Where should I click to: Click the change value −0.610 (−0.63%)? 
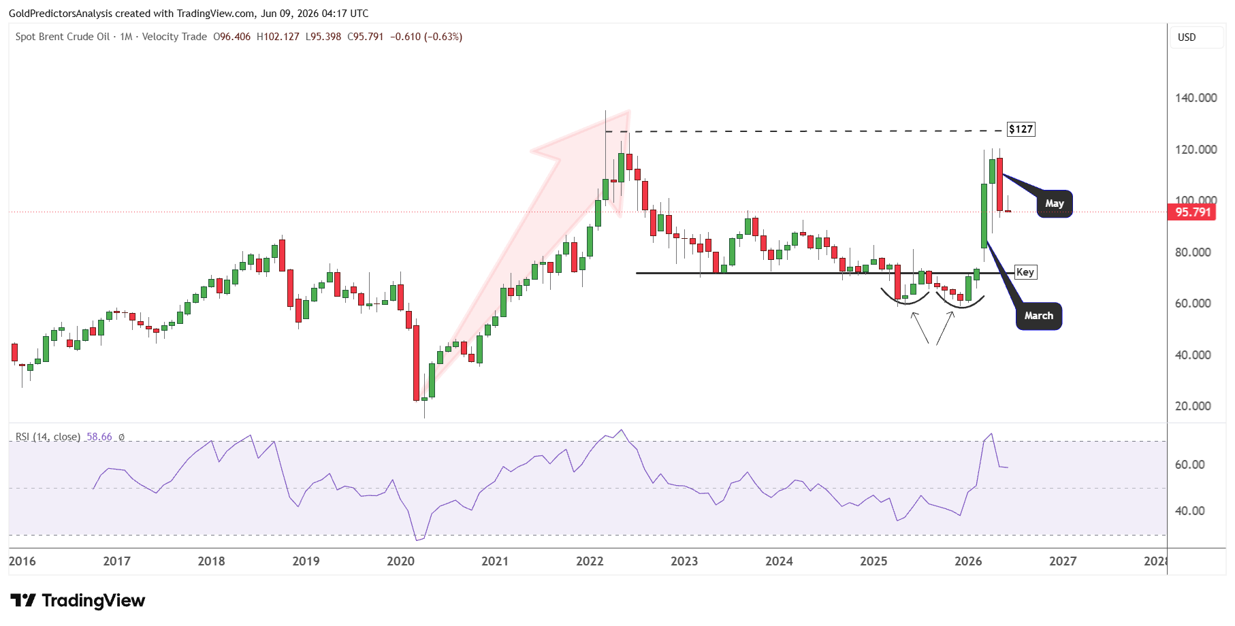tap(426, 37)
